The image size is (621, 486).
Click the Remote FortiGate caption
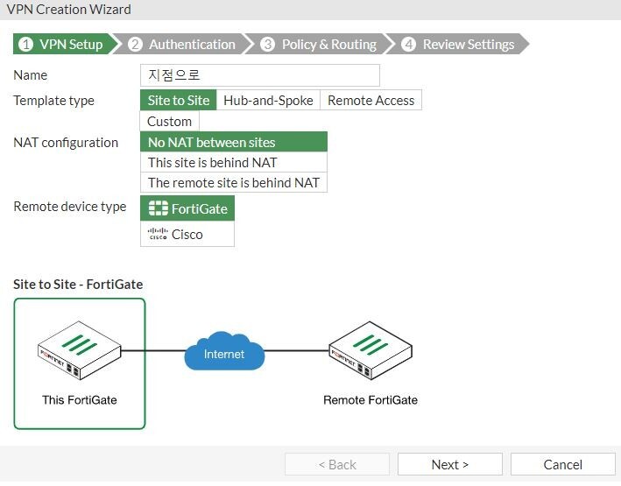coord(370,399)
